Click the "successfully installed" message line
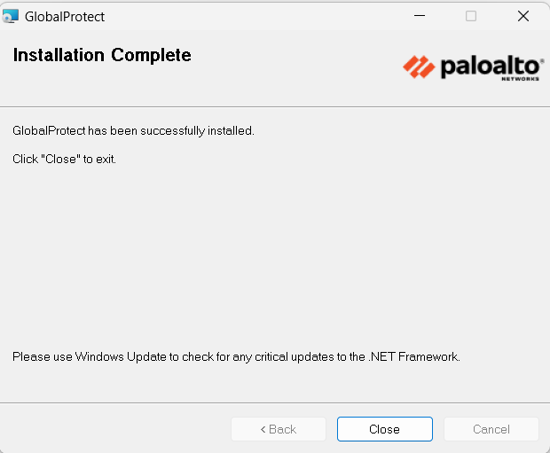The image size is (550, 453). (x=133, y=130)
